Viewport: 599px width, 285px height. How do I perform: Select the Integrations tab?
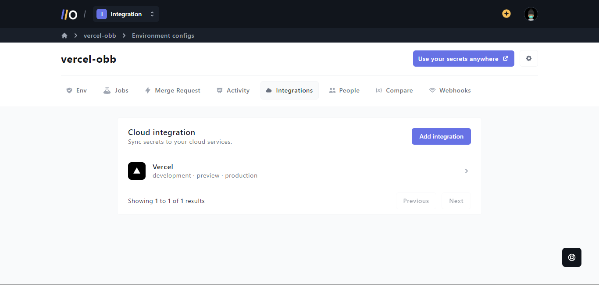point(289,90)
